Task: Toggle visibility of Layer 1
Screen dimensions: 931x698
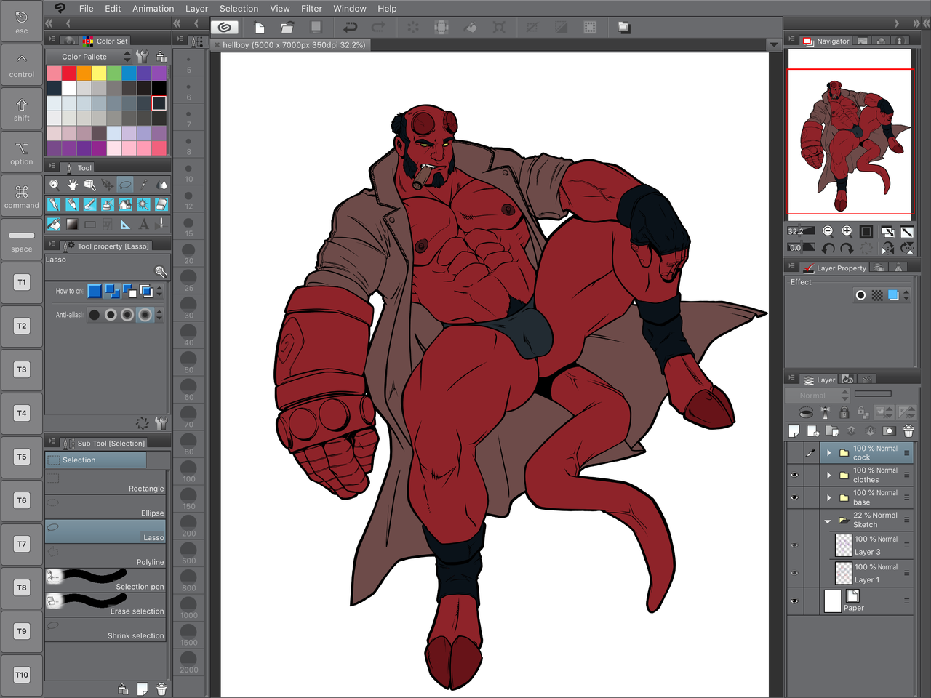Action: point(794,573)
